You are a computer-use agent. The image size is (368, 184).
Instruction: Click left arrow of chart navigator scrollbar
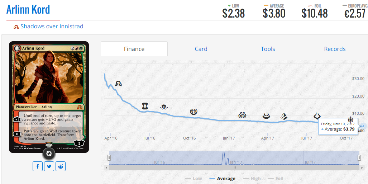[x=107, y=168]
